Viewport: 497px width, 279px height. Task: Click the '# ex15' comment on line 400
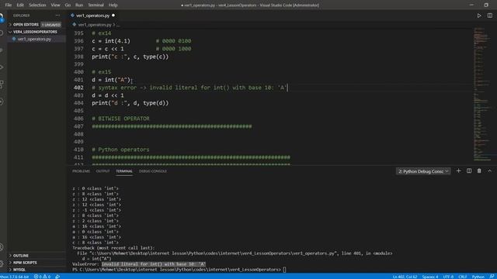pyautogui.click(x=102, y=72)
